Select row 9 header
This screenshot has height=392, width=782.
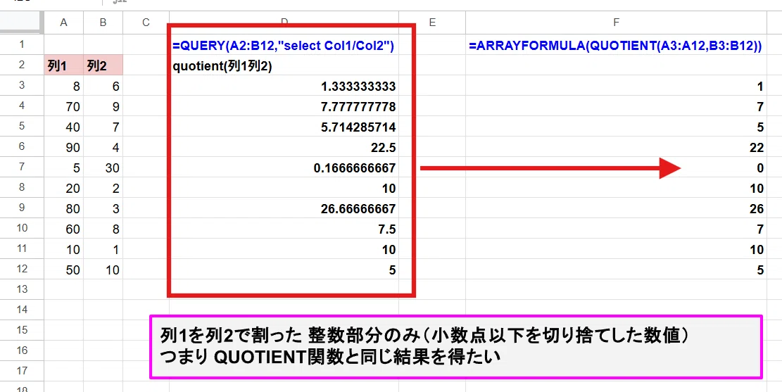tap(22, 208)
